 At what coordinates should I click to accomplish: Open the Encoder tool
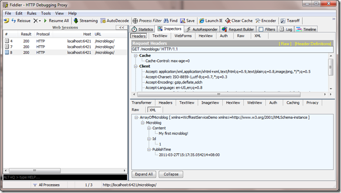tap(265, 21)
